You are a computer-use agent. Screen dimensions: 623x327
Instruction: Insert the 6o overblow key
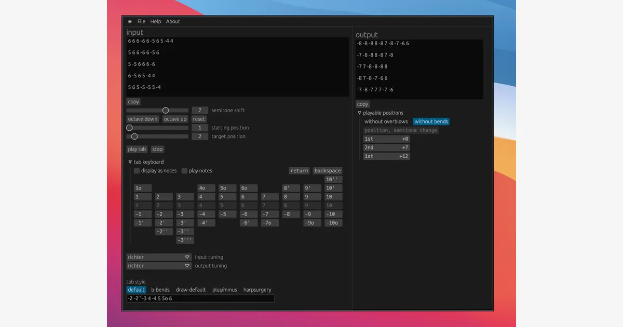point(249,188)
